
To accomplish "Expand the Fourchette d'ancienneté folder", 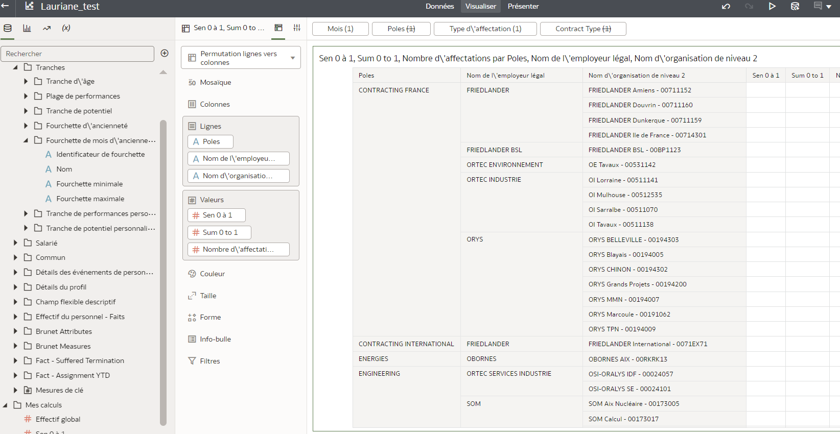I will pyautogui.click(x=26, y=126).
